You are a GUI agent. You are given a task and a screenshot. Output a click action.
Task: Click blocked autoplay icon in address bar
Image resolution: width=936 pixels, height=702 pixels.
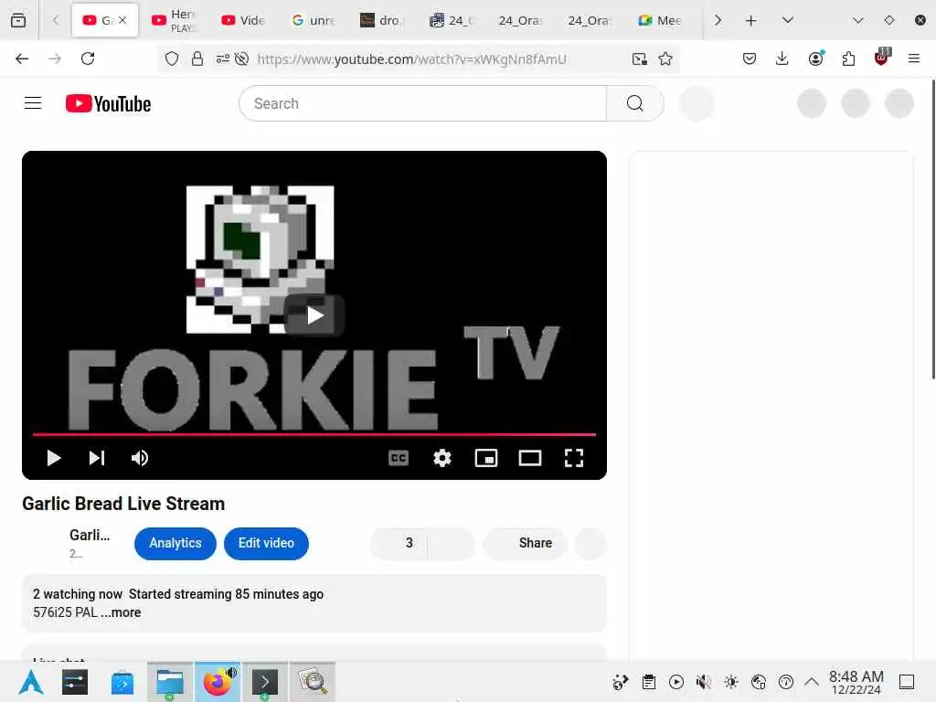click(241, 58)
